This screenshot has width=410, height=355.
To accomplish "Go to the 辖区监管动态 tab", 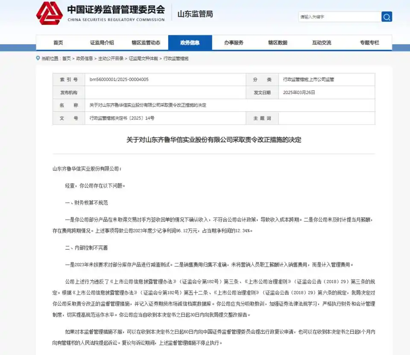I will pyautogui.click(x=146, y=43).
